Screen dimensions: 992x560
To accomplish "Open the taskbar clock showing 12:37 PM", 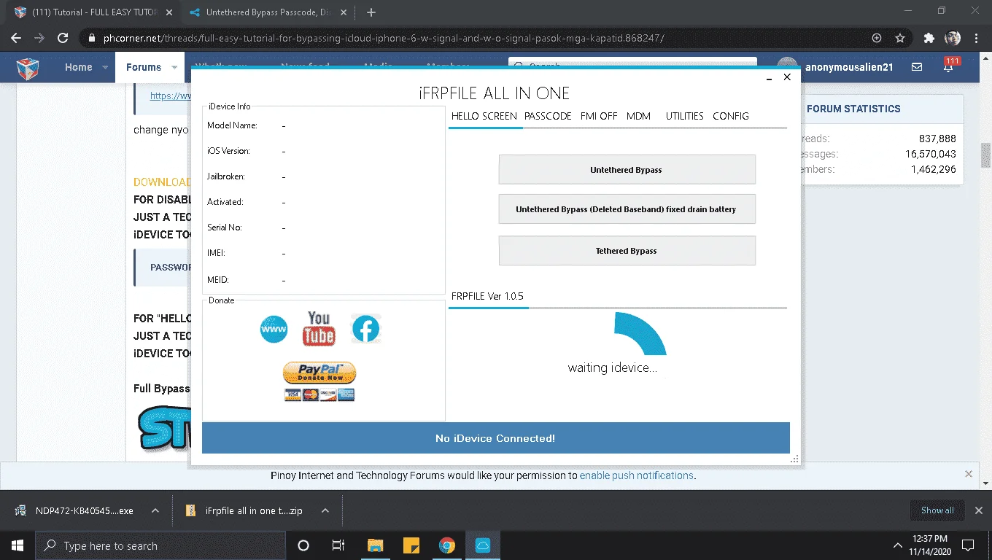I will pyautogui.click(x=929, y=545).
